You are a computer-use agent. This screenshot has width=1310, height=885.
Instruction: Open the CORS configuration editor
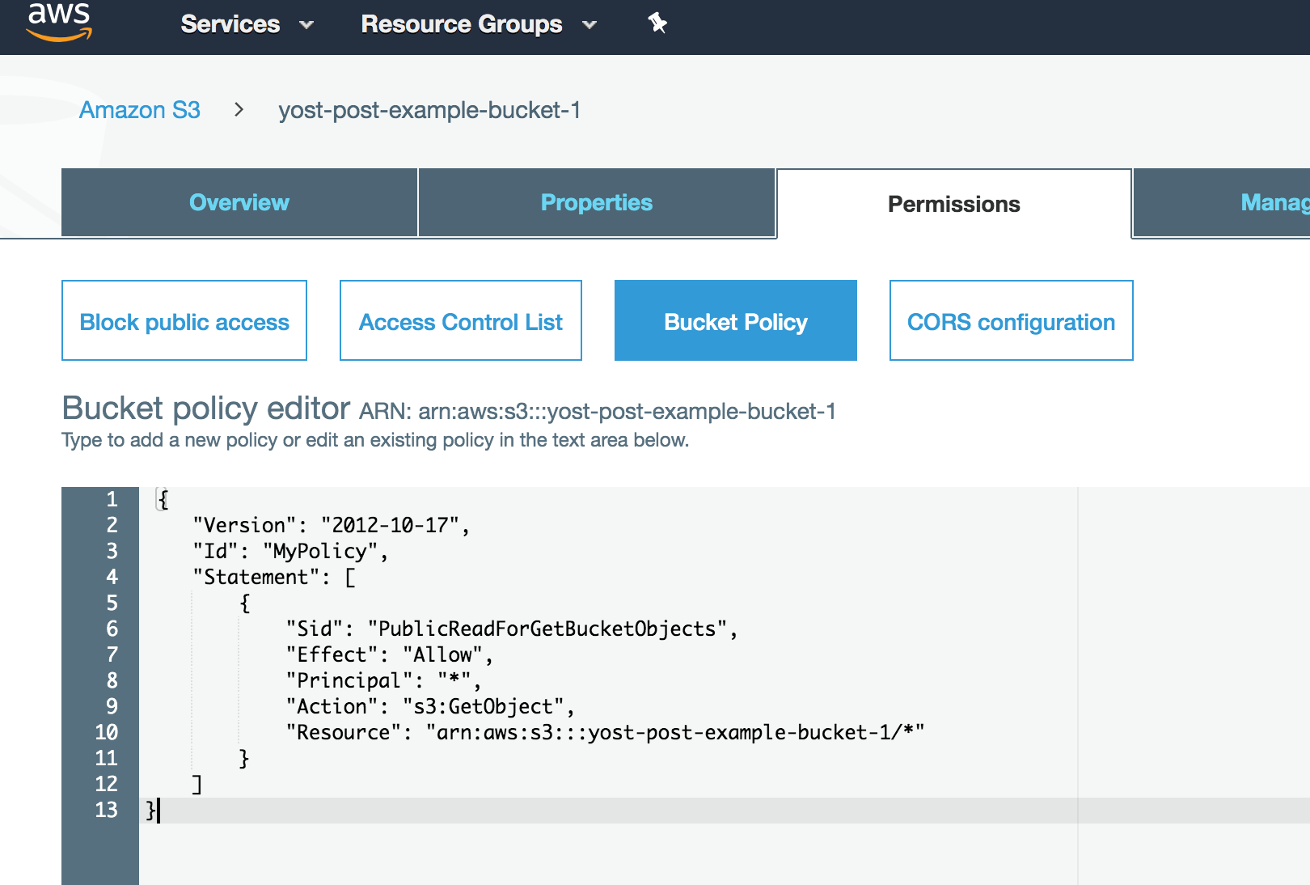point(1011,320)
